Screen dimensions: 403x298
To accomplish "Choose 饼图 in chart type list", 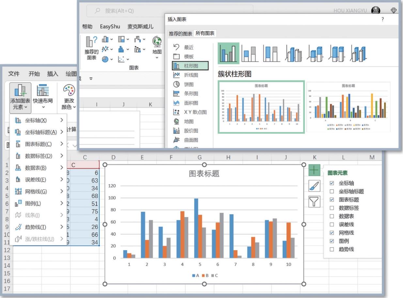I will tap(189, 84).
